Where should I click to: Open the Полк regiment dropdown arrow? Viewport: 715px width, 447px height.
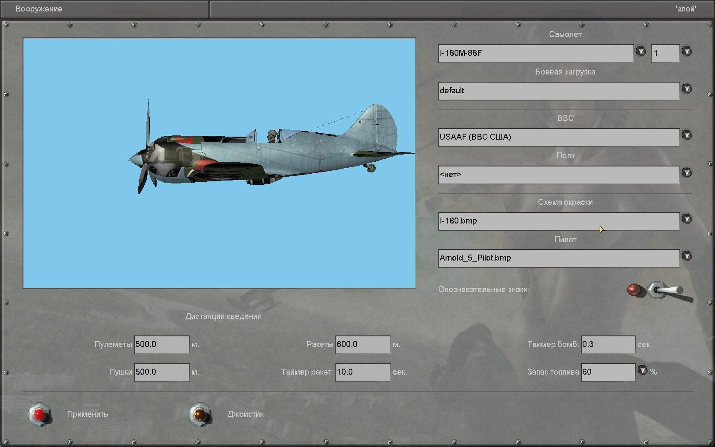686,172
